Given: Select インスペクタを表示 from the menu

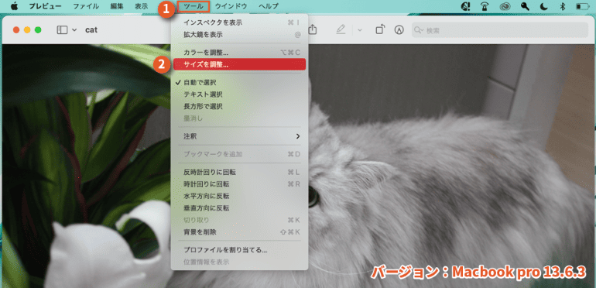Looking at the screenshot, I should (239, 22).
